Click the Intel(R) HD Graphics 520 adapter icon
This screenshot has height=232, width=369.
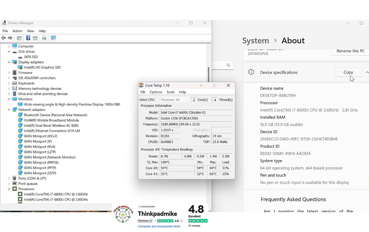tap(20, 67)
